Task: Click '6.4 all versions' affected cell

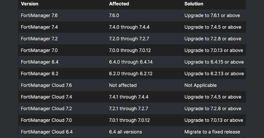Action: point(125,132)
